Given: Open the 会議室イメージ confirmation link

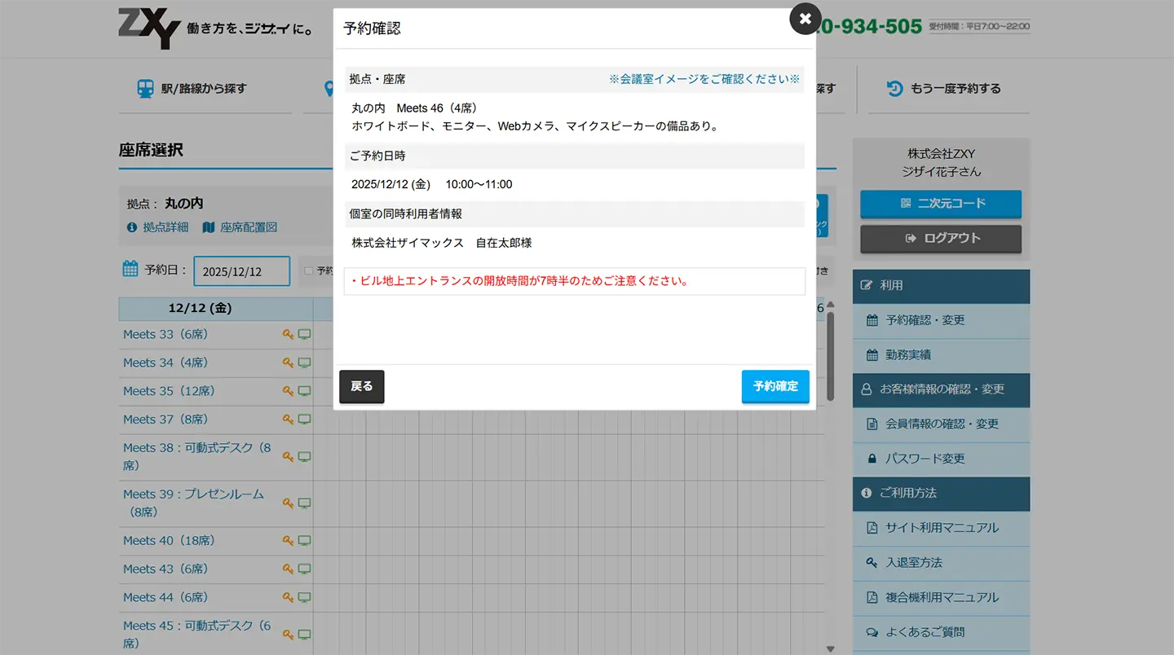Looking at the screenshot, I should click(x=706, y=79).
